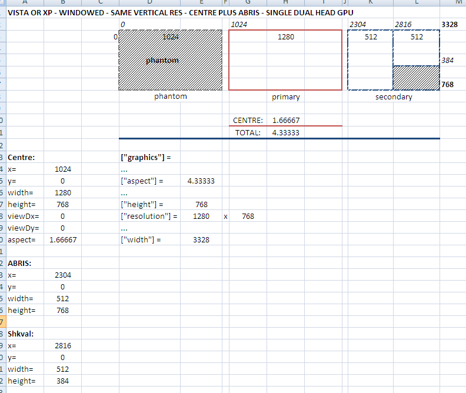Click the viewDx= label cell
Image resolution: width=466 pixels, height=393 pixels.
coord(25,216)
